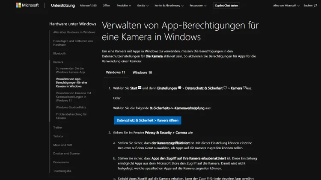Open Verwalten von Kameras mit Kameraeinstellungen link
This screenshot has height=180, width=321.
coord(74,97)
